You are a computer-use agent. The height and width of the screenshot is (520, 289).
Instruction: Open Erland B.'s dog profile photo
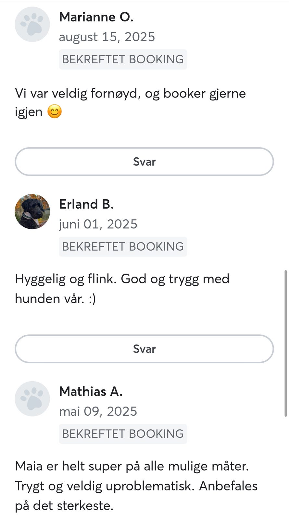pyautogui.click(x=32, y=212)
